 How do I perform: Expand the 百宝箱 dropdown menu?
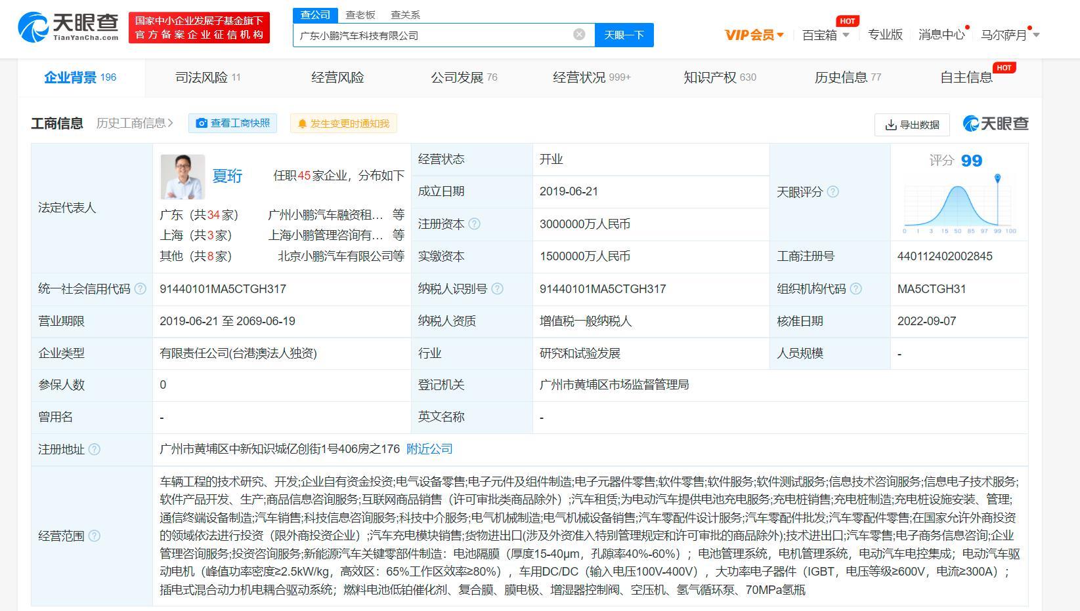826,35
